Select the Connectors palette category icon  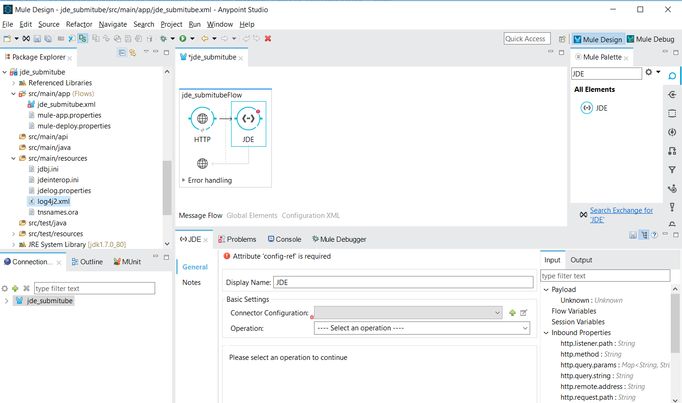[672, 95]
